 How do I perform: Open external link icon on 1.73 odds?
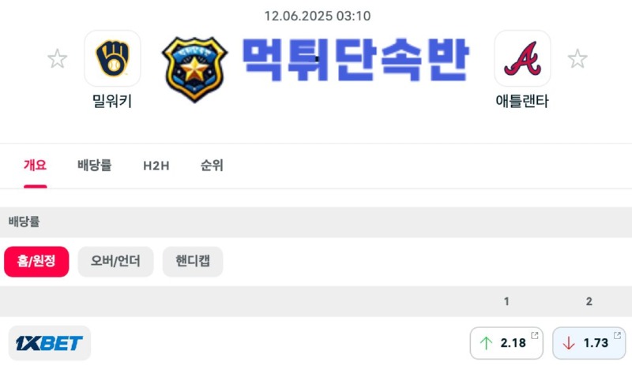point(617,335)
